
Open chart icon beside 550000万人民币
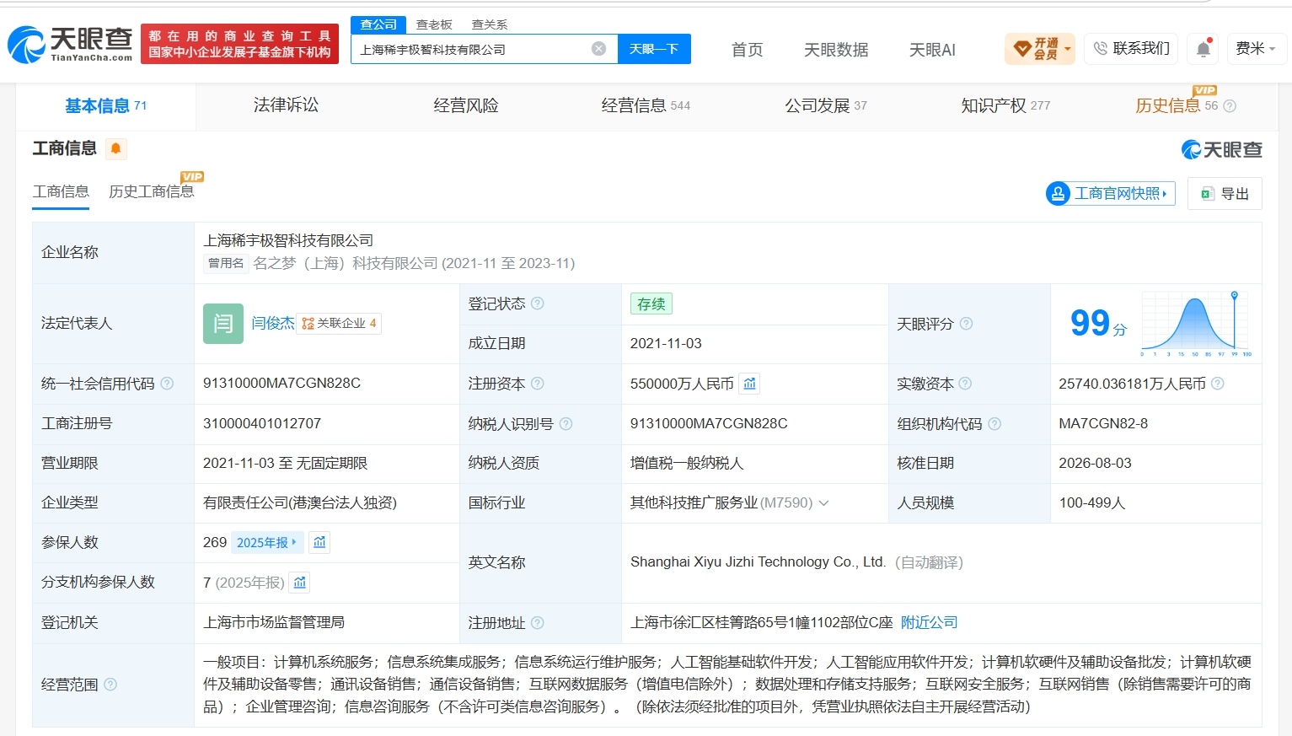click(x=749, y=384)
